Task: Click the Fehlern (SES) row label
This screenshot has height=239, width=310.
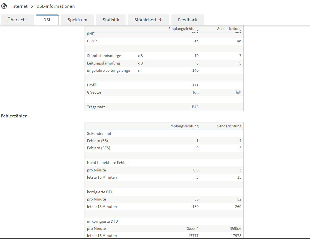Action: [x=98, y=148]
